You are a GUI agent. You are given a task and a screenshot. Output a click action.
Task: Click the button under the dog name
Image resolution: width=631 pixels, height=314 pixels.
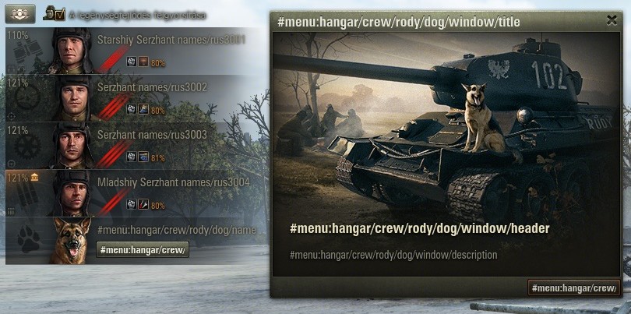coord(143,249)
